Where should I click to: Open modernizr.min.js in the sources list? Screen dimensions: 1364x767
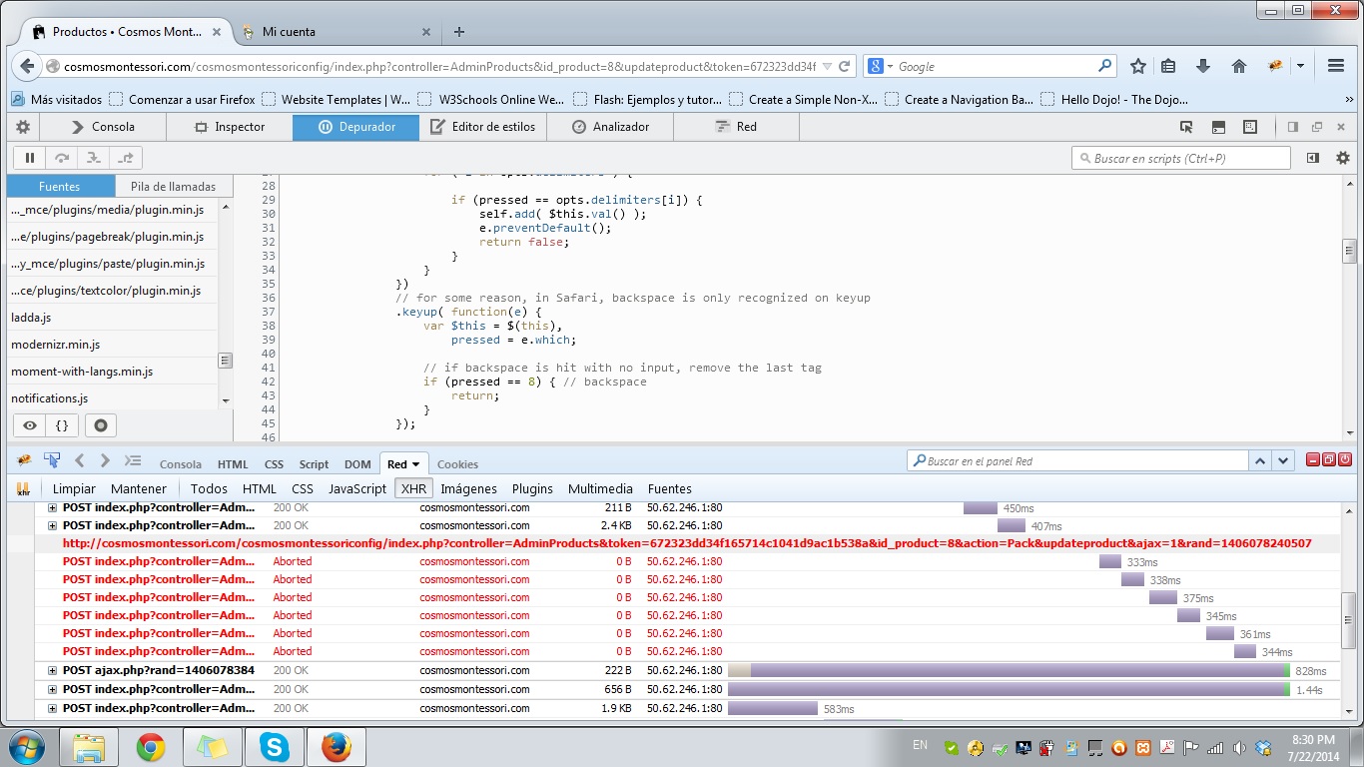[56, 345]
